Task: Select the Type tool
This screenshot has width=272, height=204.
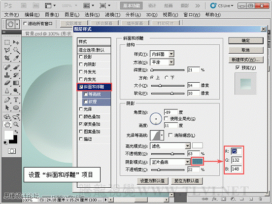Action: tap(16, 100)
